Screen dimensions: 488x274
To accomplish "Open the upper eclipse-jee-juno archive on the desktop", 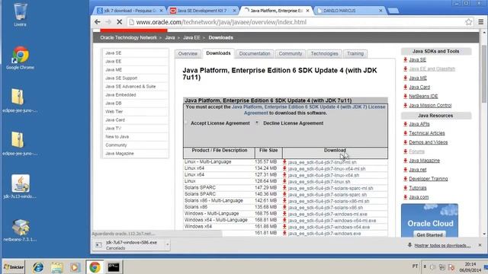I will [x=20, y=100].
